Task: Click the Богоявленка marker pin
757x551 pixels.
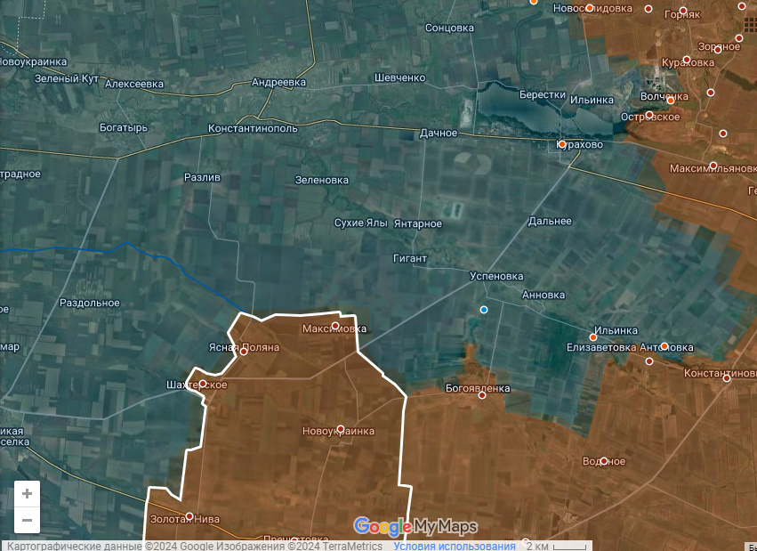Action: 483,395
